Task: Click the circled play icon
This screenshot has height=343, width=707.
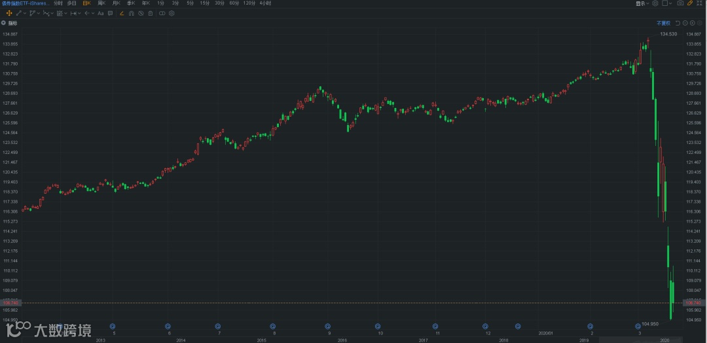Action: click(x=692, y=23)
